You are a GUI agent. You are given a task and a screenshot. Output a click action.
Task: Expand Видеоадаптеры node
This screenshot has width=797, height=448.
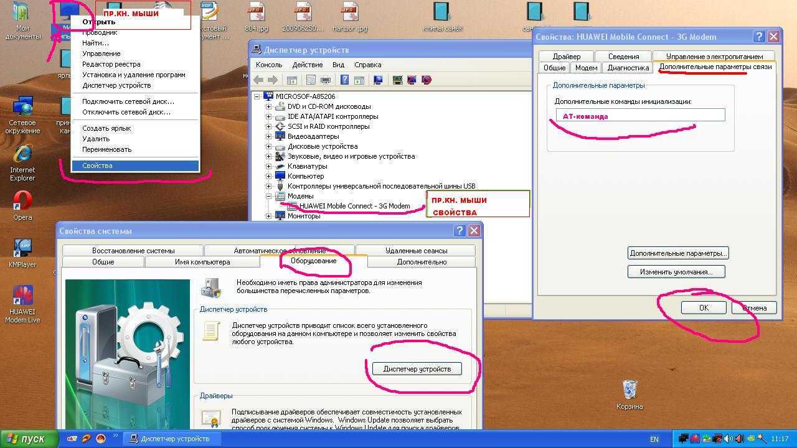(x=268, y=136)
